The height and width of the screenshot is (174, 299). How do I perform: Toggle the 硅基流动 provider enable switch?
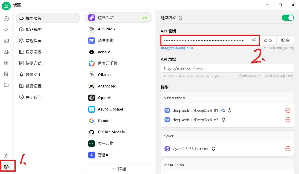(x=288, y=18)
